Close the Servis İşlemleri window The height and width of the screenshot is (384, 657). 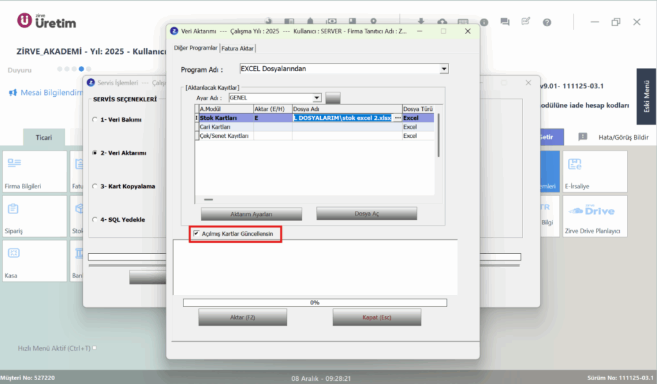click(x=529, y=83)
